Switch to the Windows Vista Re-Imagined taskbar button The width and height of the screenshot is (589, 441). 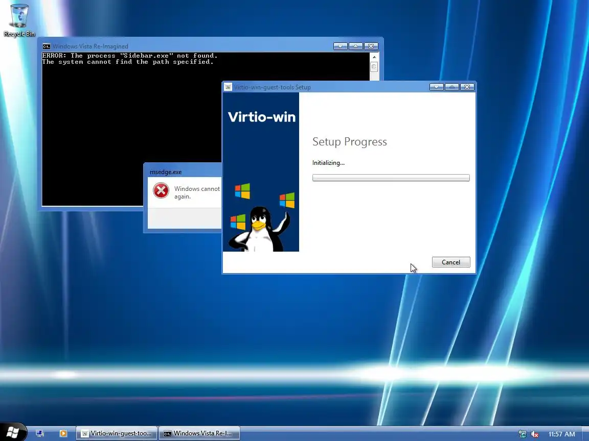click(199, 433)
